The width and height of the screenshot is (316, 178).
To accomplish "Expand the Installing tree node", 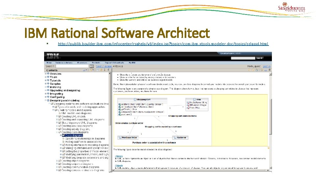I will coord(45,87).
